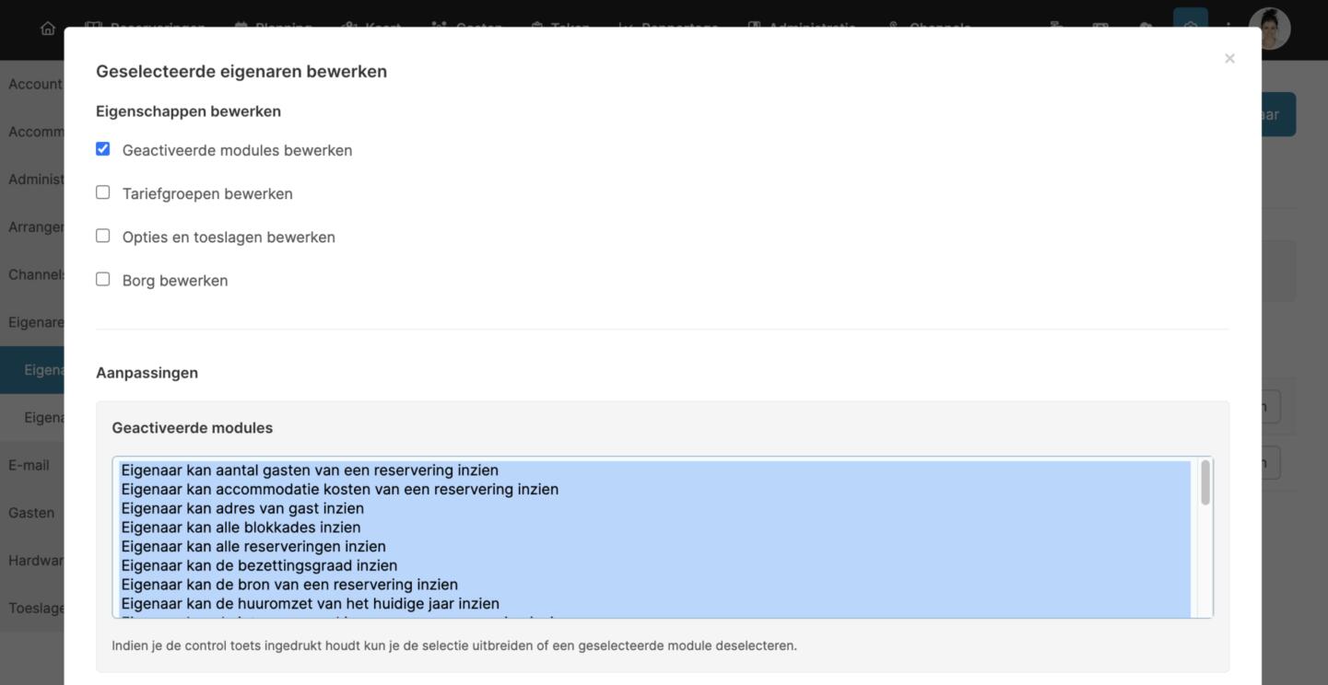Select 'accommodatie kosten van een reservering inzien' option
The image size is (1328, 685).
[x=339, y=490]
